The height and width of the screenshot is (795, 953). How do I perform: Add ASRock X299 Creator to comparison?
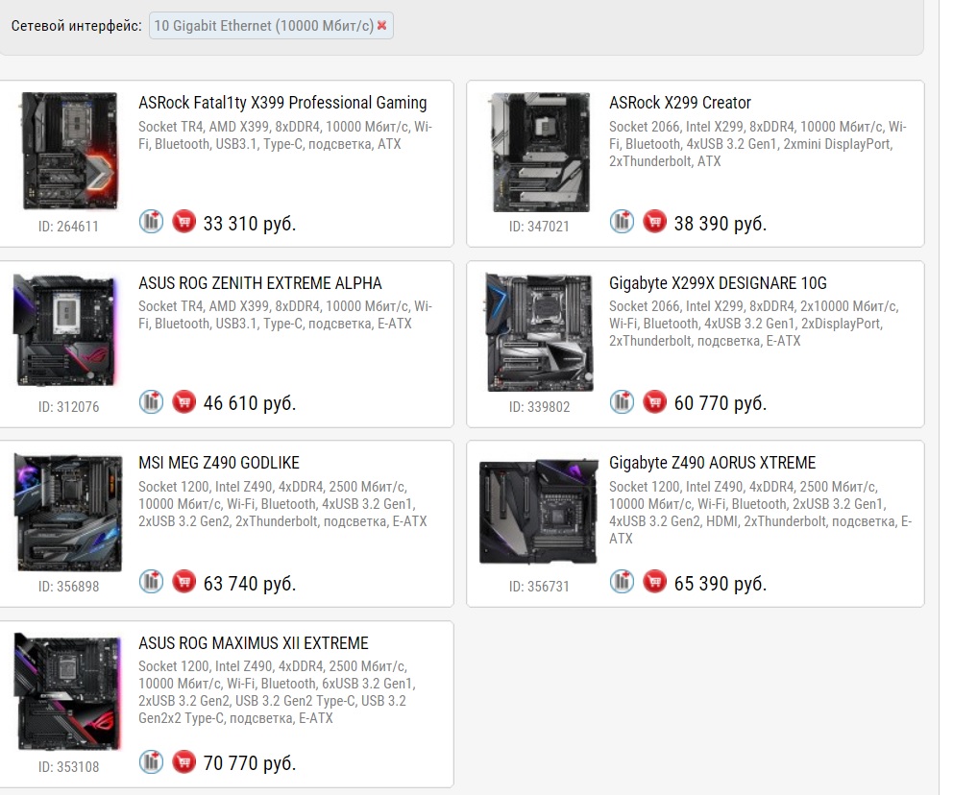point(622,221)
